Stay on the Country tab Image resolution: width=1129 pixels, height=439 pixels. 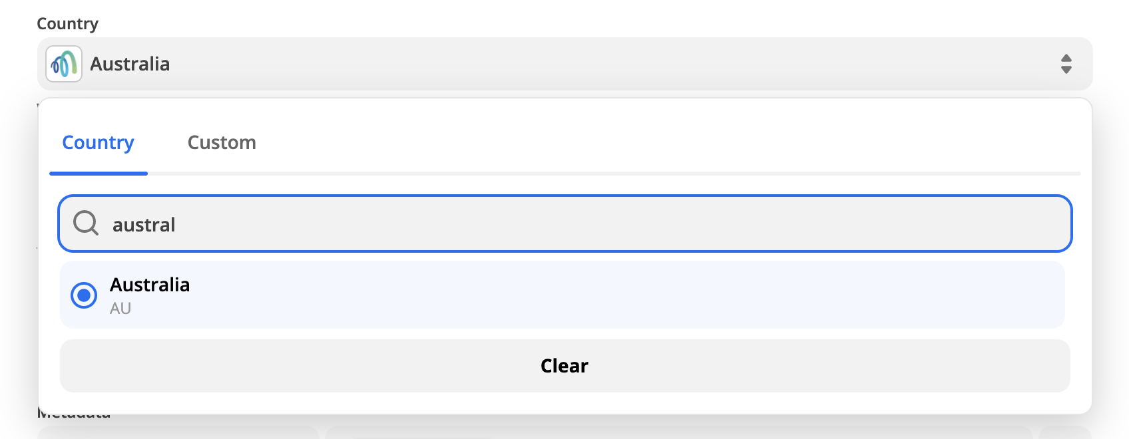[98, 142]
